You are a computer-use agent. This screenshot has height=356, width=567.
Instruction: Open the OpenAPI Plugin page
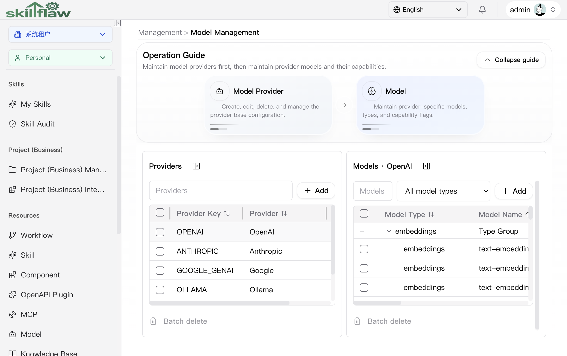[47, 295]
